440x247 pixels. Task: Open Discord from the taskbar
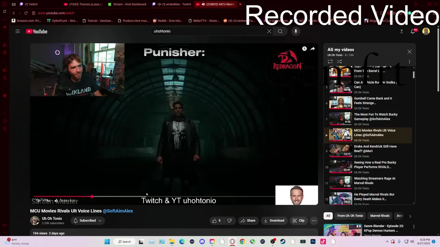point(202,242)
